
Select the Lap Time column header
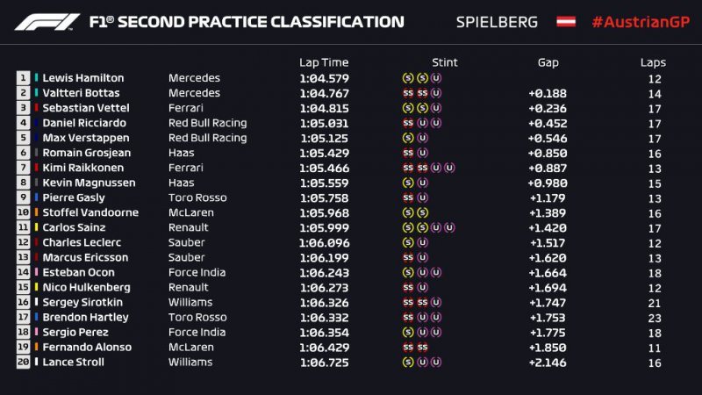(324, 62)
